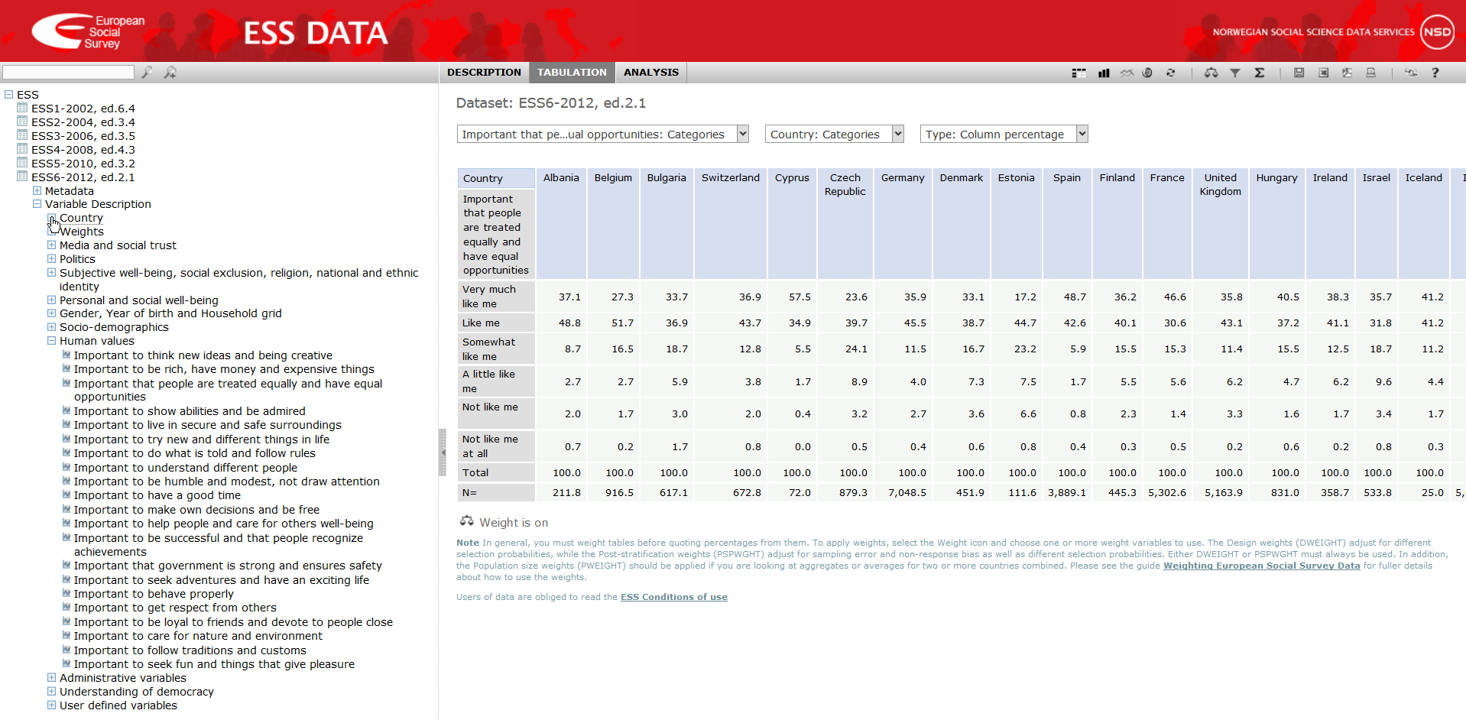The height and width of the screenshot is (720, 1466).
Task: Export table to PDF icon
Action: click(1347, 73)
